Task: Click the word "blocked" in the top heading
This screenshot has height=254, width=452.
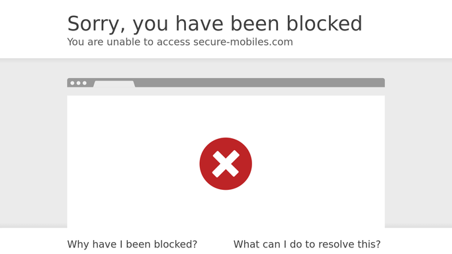Action: tap(324, 23)
